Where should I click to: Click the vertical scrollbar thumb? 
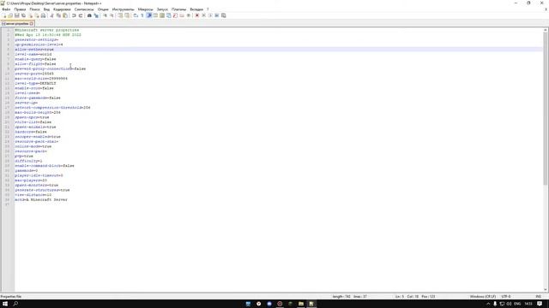click(x=546, y=109)
